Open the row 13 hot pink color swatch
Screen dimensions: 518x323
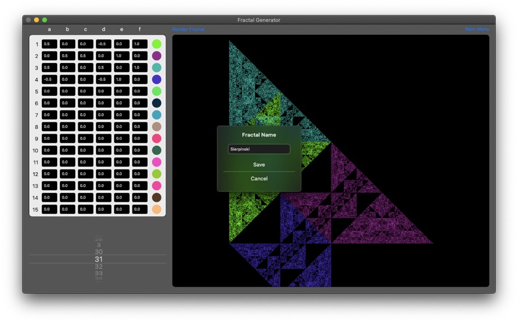[x=156, y=185]
